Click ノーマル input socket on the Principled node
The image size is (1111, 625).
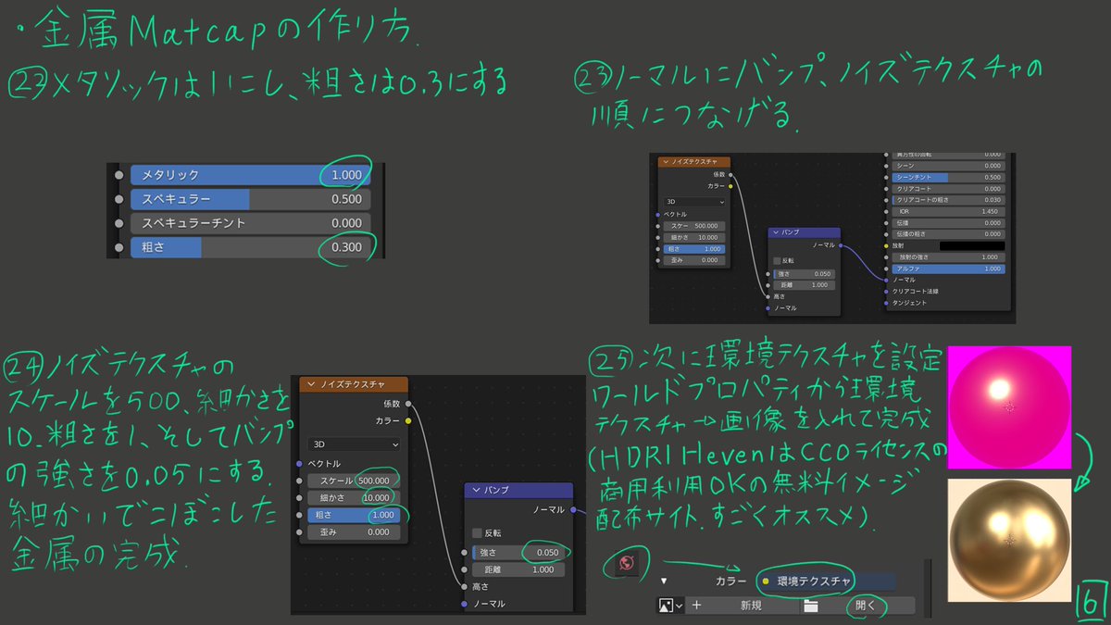[x=886, y=281]
